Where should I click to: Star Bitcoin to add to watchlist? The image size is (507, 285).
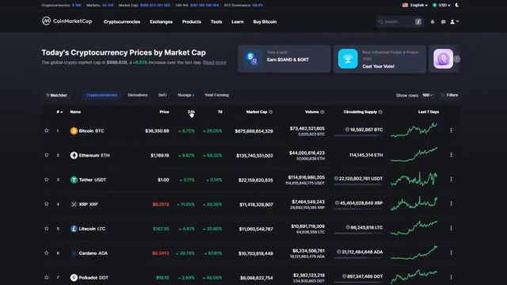47,131
